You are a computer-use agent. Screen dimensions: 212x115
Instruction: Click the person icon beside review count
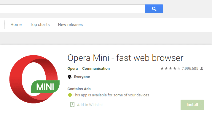point(202,69)
